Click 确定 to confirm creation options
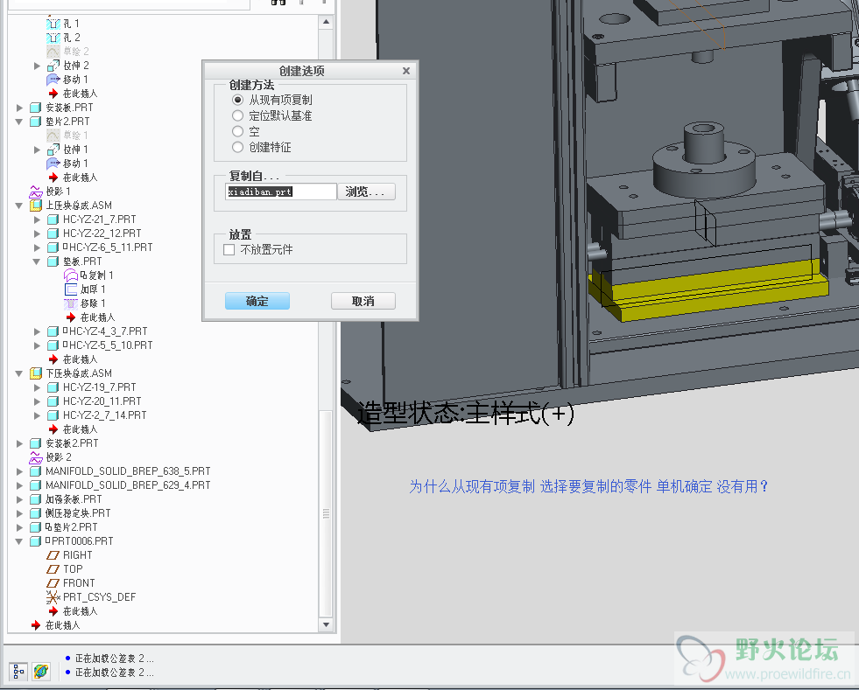Screen dimensions: 859x690 point(257,301)
